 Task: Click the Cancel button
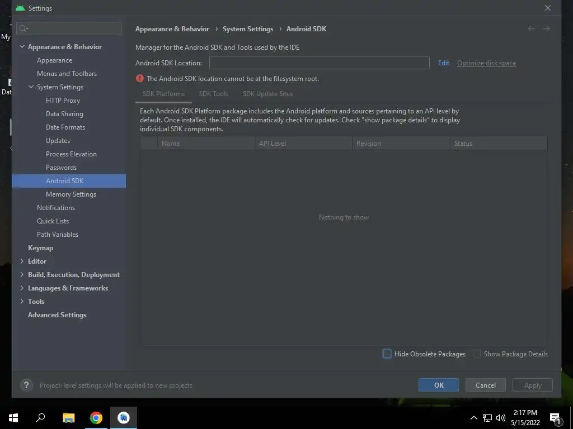pyautogui.click(x=486, y=385)
